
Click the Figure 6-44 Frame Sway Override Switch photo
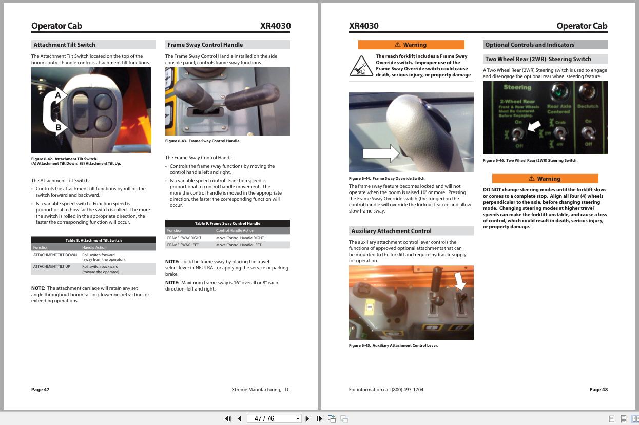[411, 132]
